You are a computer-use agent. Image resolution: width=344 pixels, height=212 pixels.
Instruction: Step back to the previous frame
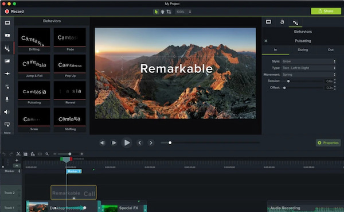click(x=103, y=143)
